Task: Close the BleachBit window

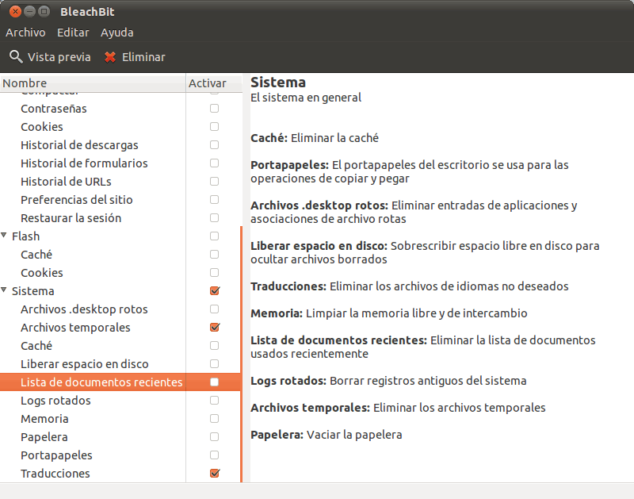Action: (15, 12)
